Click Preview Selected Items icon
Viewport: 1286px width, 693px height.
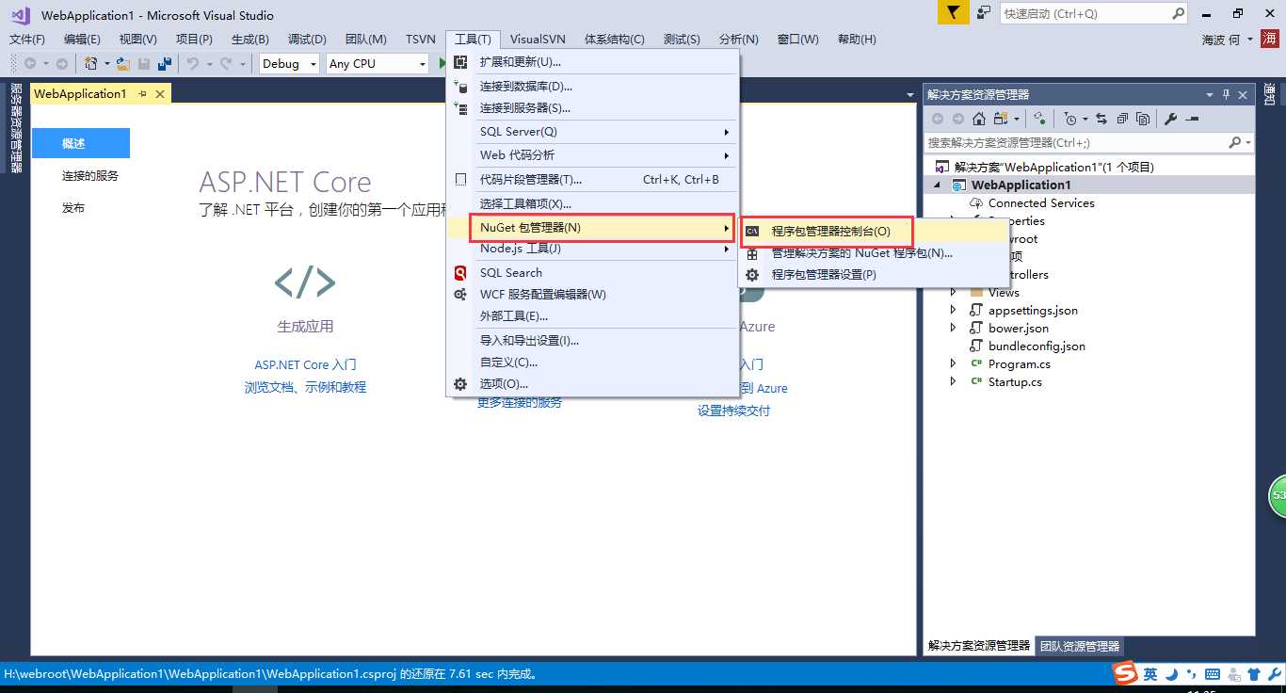pyautogui.click(x=1193, y=119)
